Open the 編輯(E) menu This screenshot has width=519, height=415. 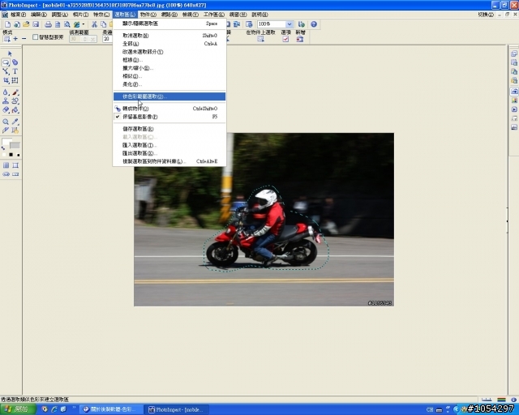[x=39, y=15]
